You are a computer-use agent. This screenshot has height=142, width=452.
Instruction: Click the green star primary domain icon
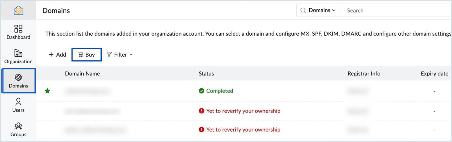[x=47, y=91]
